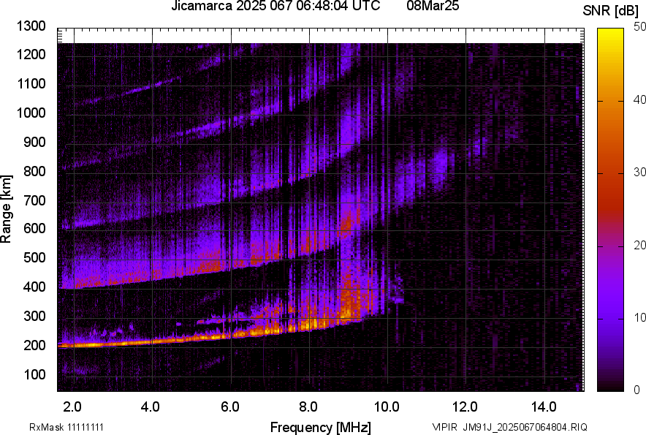Click the frequency tick label '2.0'
The width and height of the screenshot is (646, 435).
point(72,407)
